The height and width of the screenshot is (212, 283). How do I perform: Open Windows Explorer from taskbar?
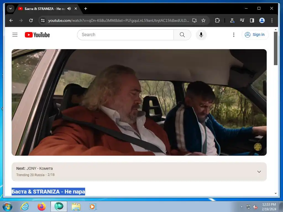(x=76, y=206)
